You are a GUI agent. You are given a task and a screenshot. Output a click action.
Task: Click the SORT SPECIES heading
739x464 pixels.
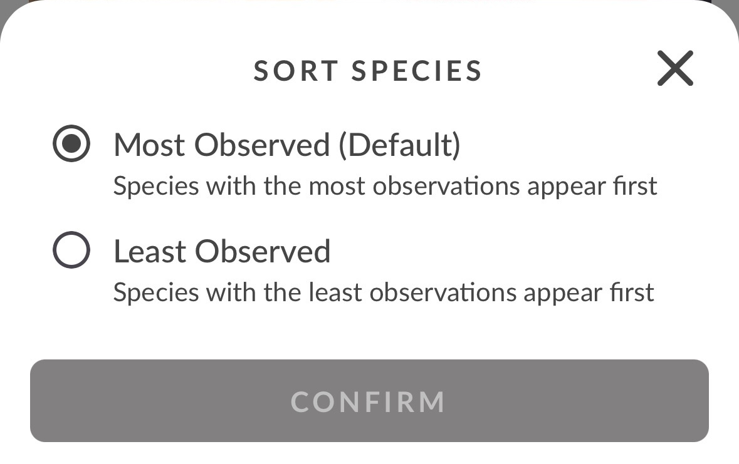367,71
